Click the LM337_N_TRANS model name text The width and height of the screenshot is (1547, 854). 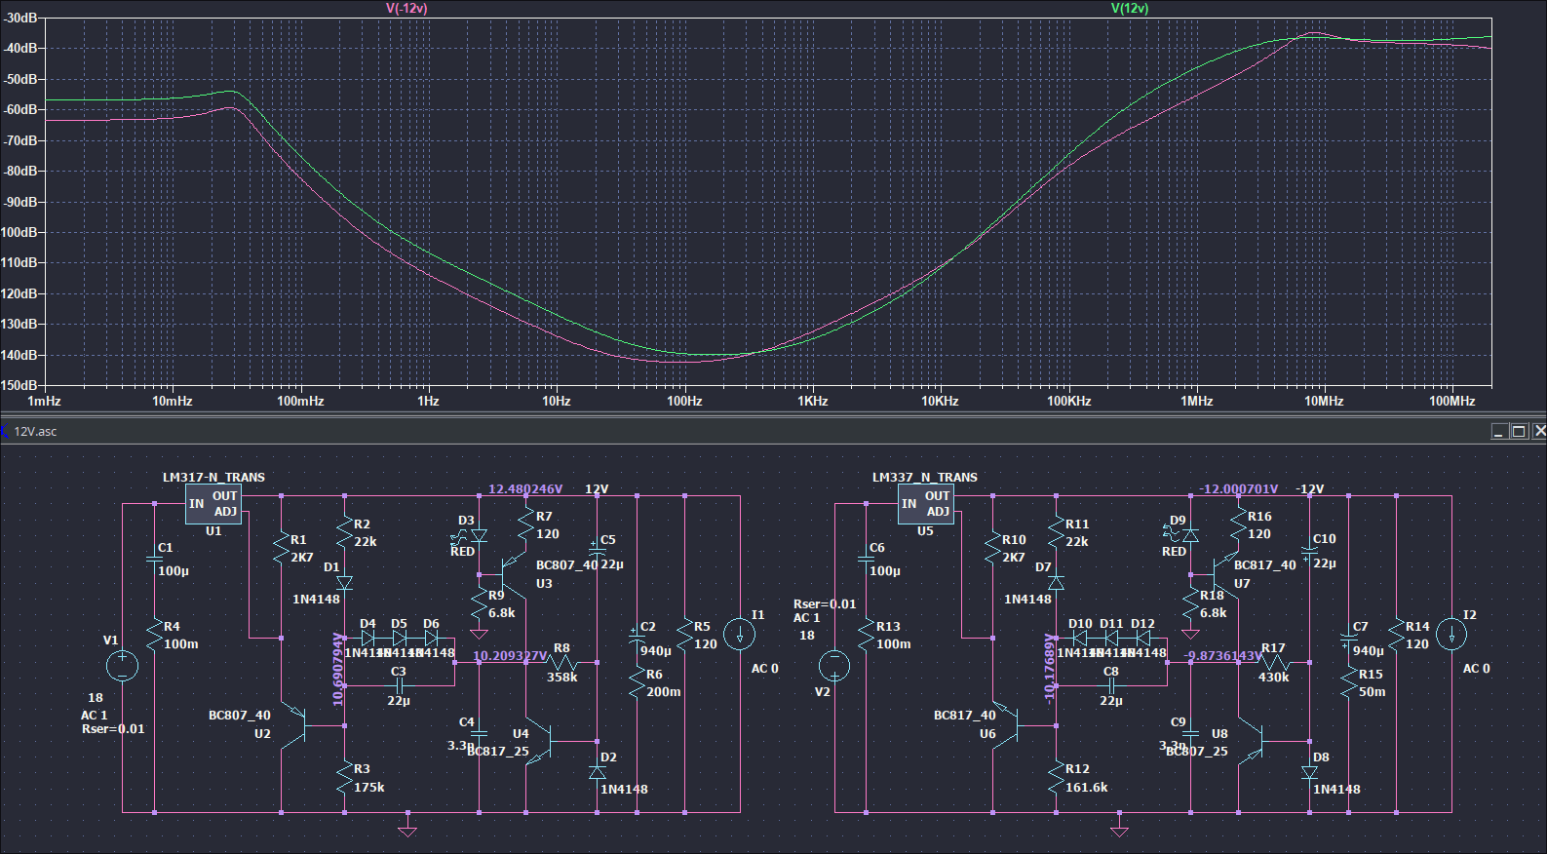point(925,477)
